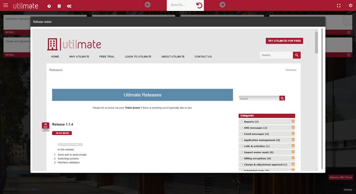Open the settings gears icon
This screenshot has width=356, height=194.
[x=69, y=6]
